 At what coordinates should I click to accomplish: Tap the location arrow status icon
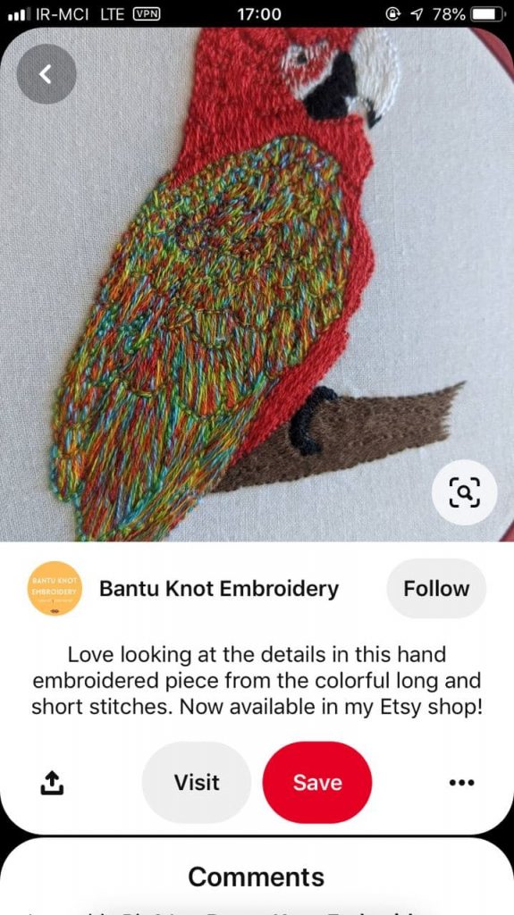pyautogui.click(x=417, y=14)
